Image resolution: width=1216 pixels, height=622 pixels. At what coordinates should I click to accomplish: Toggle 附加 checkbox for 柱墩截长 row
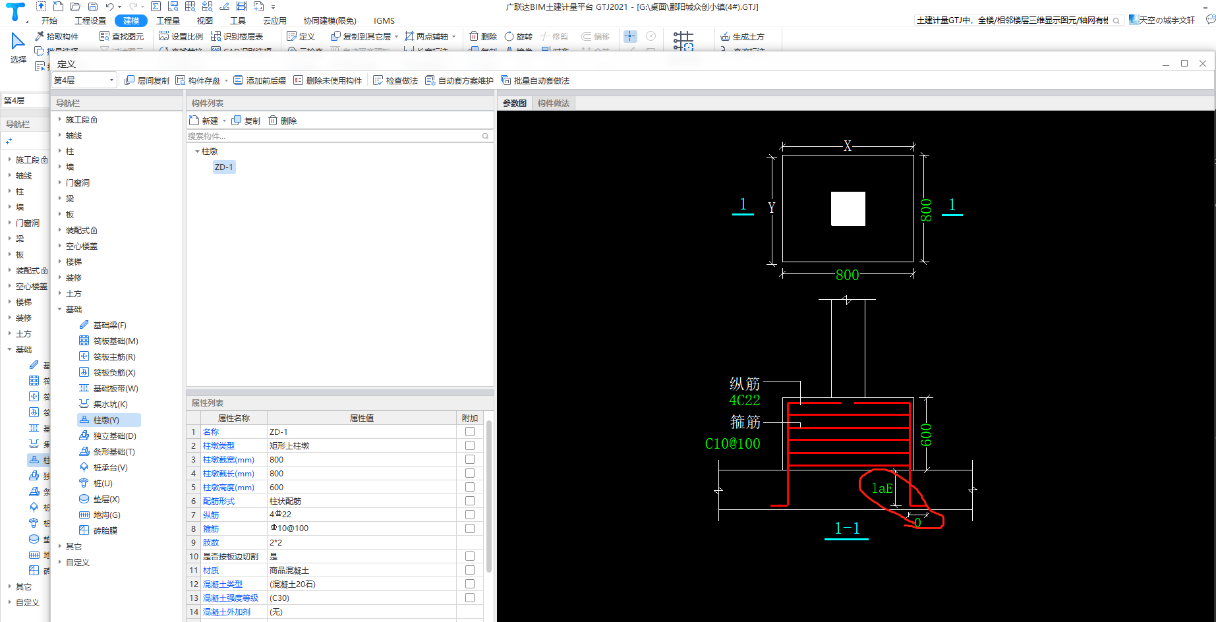pos(470,473)
